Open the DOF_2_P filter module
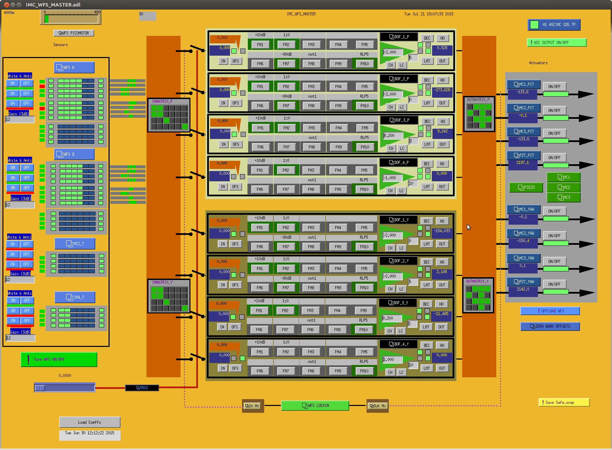 pos(399,79)
